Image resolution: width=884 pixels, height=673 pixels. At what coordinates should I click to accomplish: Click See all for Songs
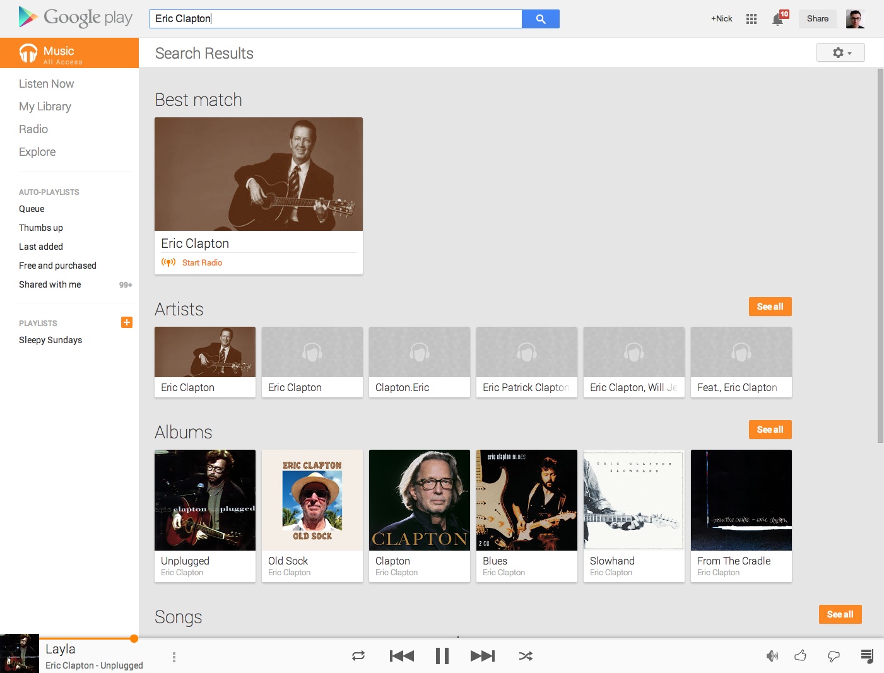[x=840, y=614]
